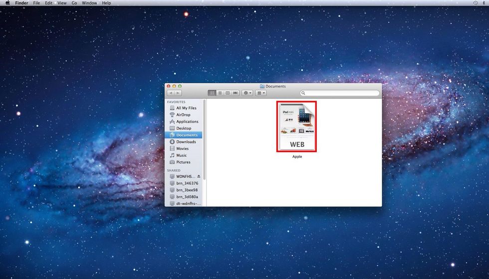489x279 pixels.
Task: Open the item arrangement dropdown
Action: pos(261,93)
